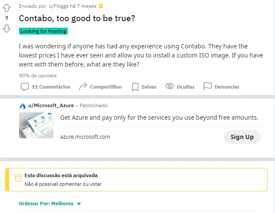
Task: Click the Microsoft Azure logo icon
Action: tap(22, 105)
